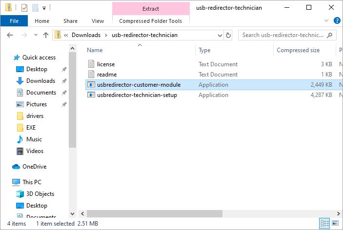This screenshot has width=343, height=230.
Task: Open the File menu
Action: pos(14,21)
